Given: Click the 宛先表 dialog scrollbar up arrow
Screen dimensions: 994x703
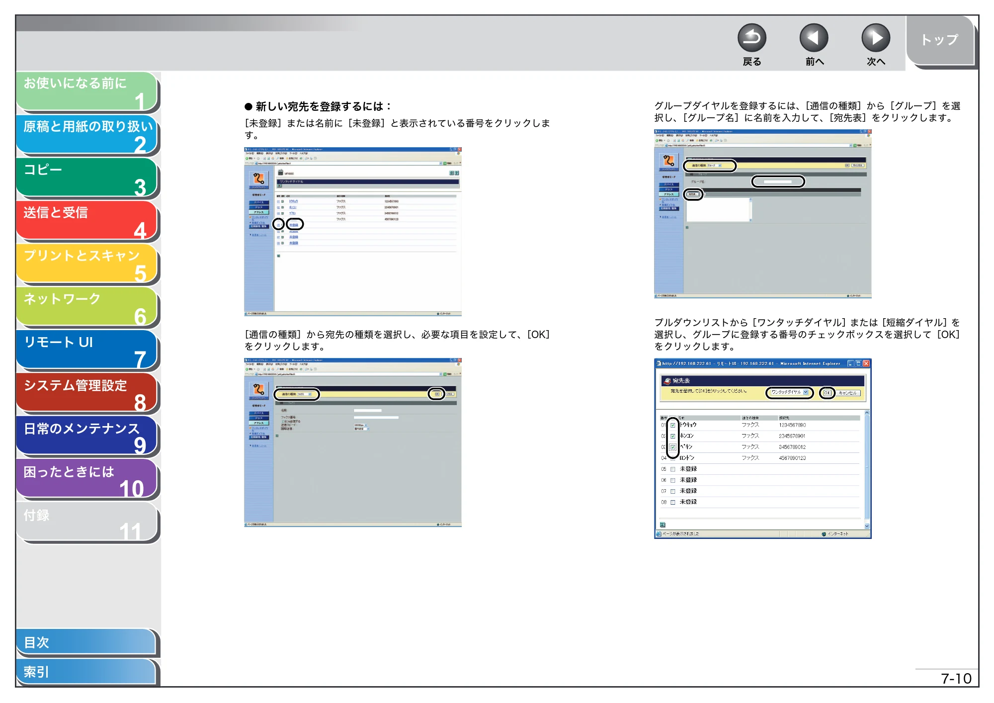Looking at the screenshot, I should click(x=867, y=413).
